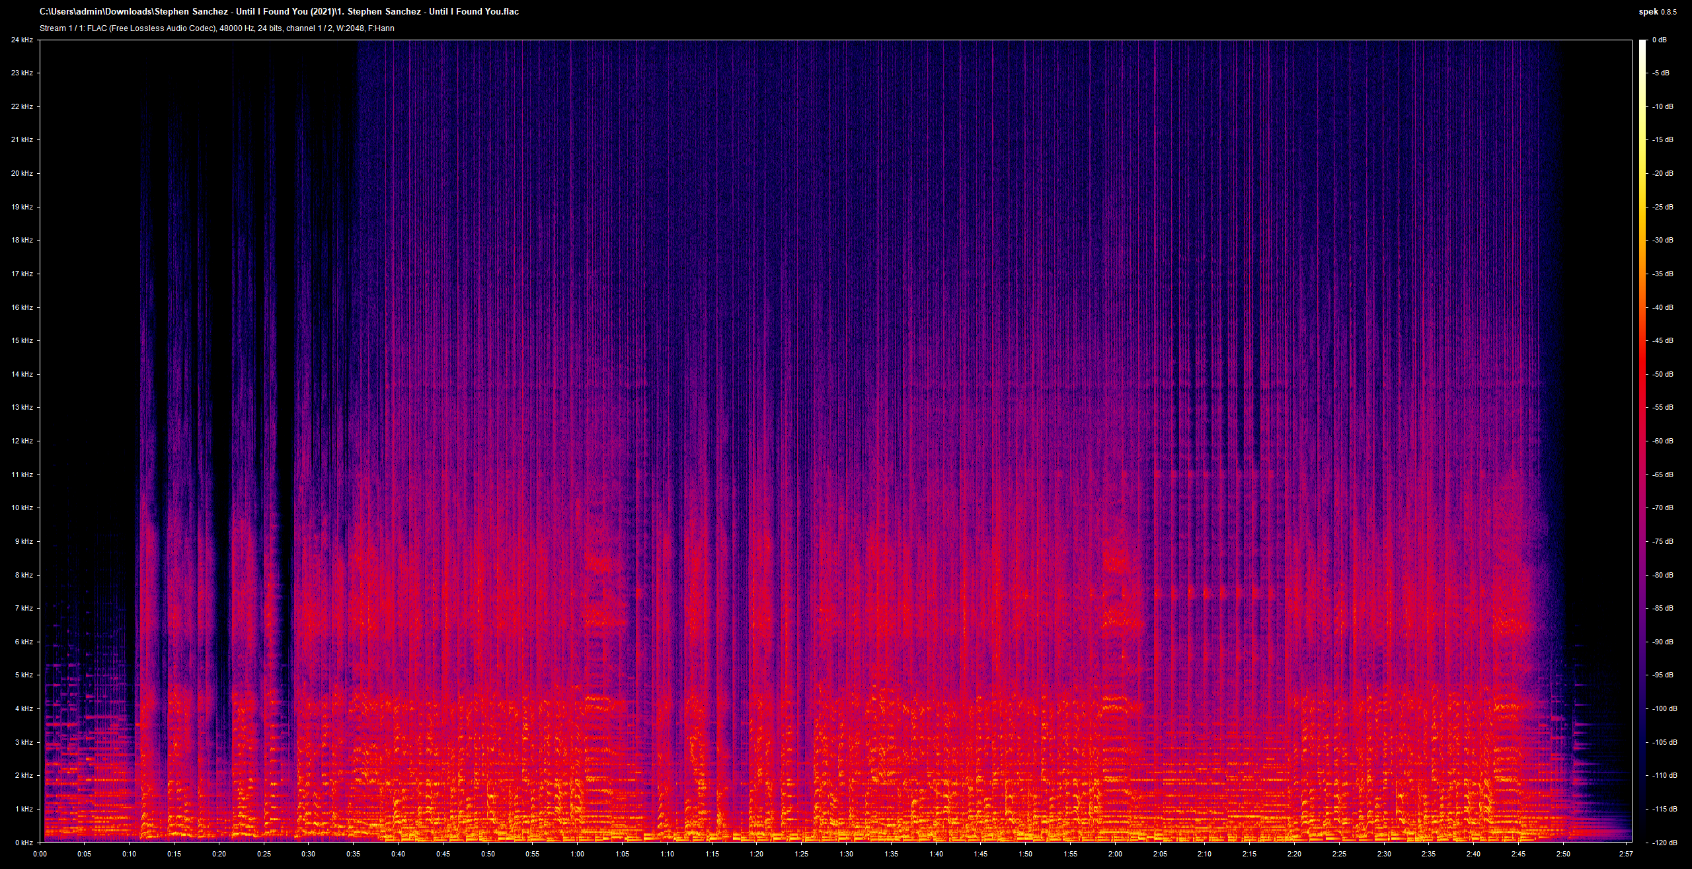Select the 24 kHz frequency axis label
This screenshot has width=1692, height=869.
tap(22, 40)
